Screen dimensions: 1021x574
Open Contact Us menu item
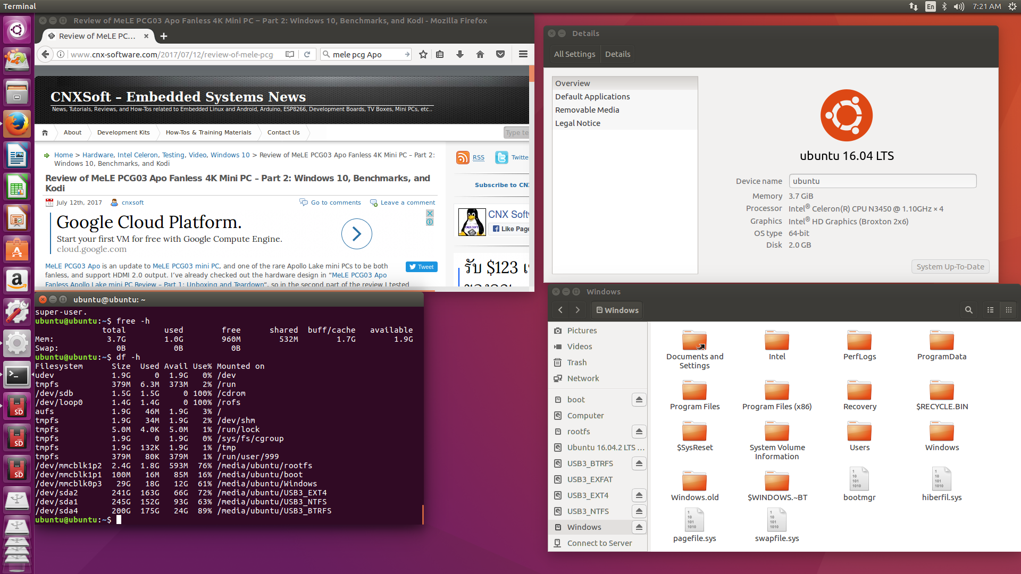click(x=283, y=132)
